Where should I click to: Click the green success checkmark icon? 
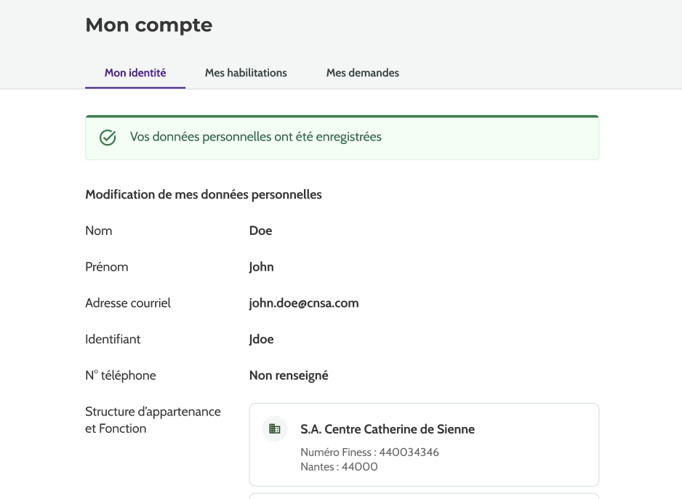point(108,137)
